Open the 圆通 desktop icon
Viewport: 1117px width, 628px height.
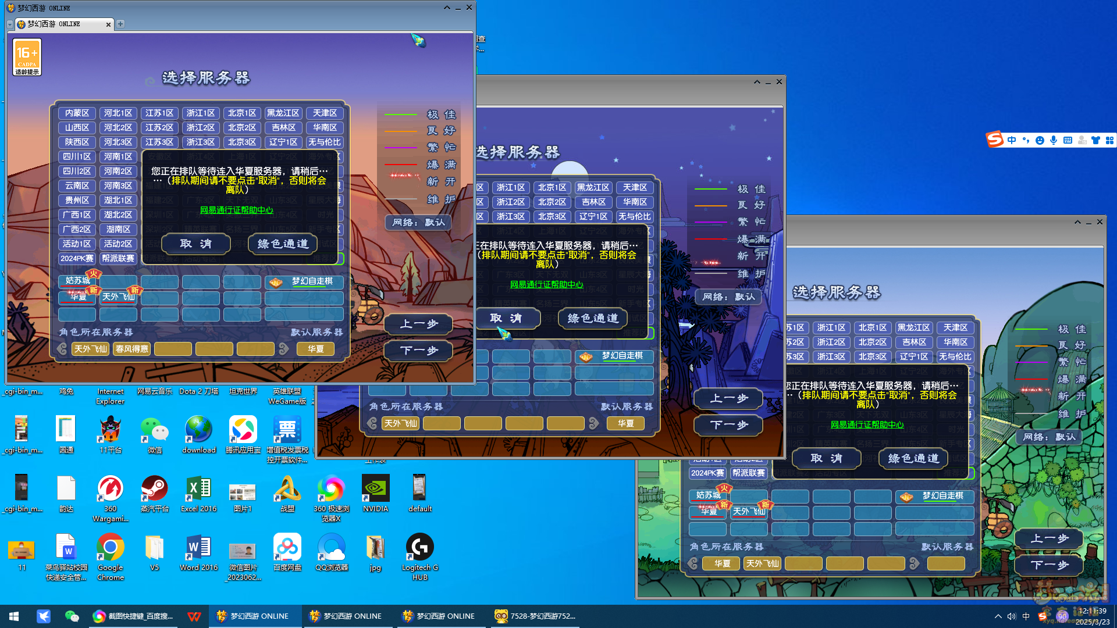click(x=66, y=434)
